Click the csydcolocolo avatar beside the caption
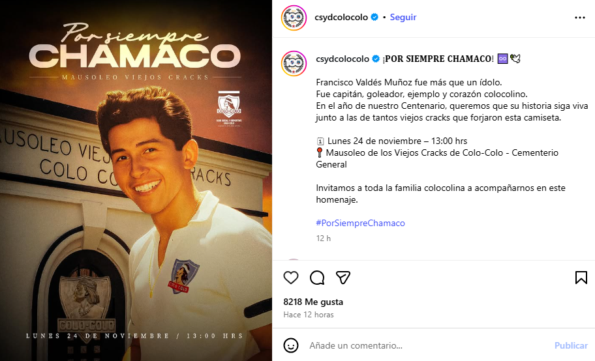This screenshot has height=361, width=595. tap(294, 63)
